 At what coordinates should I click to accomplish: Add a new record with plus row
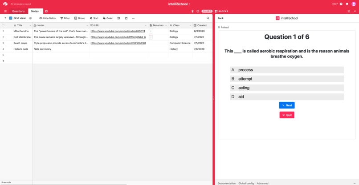[3, 61]
